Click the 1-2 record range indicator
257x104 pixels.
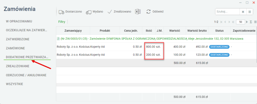tap(216, 22)
